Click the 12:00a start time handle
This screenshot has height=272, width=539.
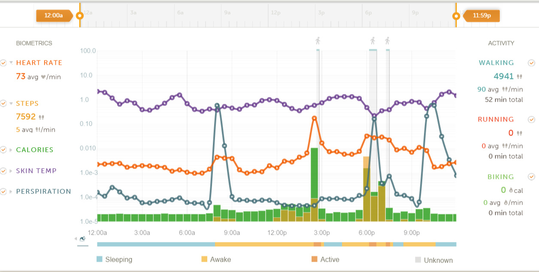click(x=54, y=16)
